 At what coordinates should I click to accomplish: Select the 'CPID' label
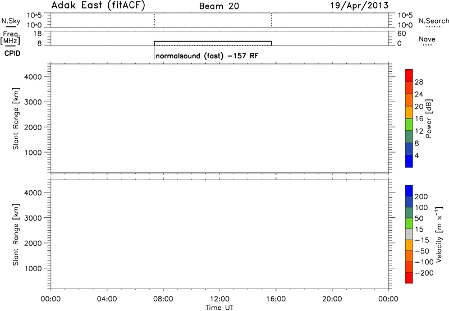[x=12, y=53]
